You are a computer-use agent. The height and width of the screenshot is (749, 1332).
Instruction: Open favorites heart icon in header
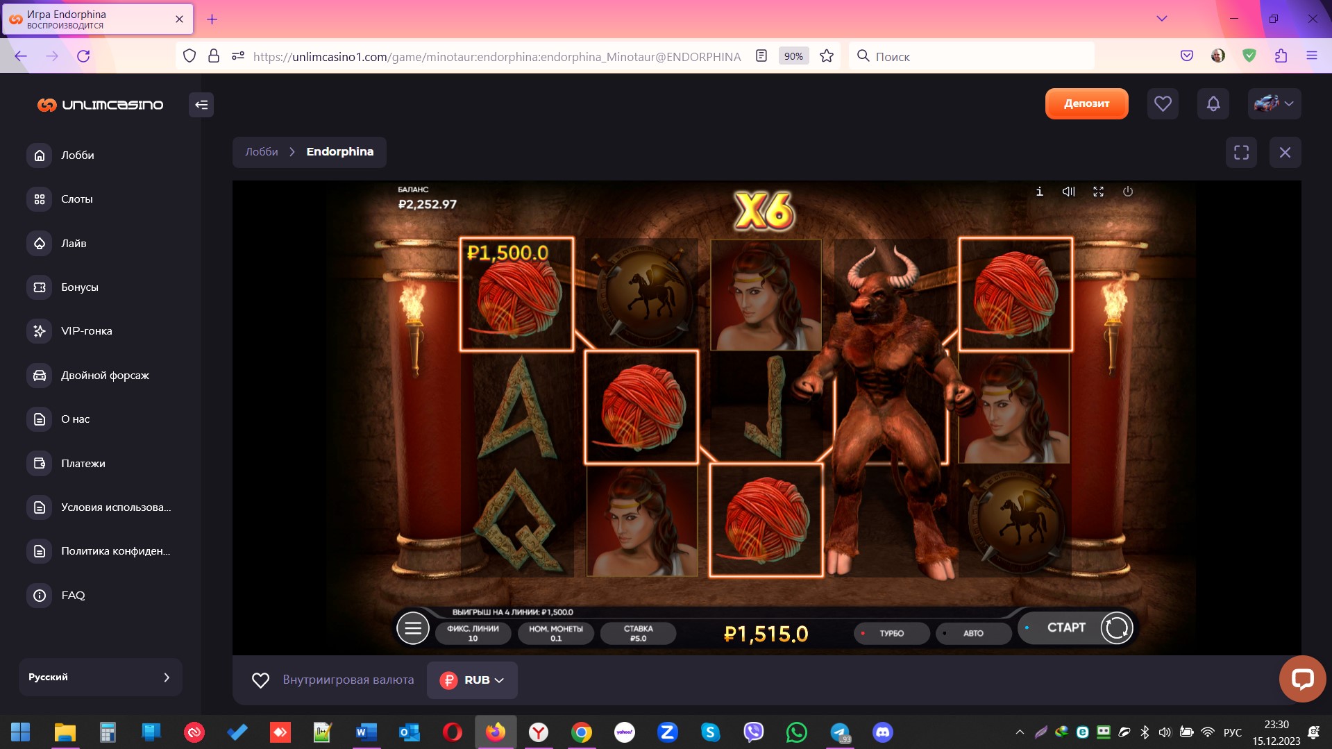[x=1163, y=104]
